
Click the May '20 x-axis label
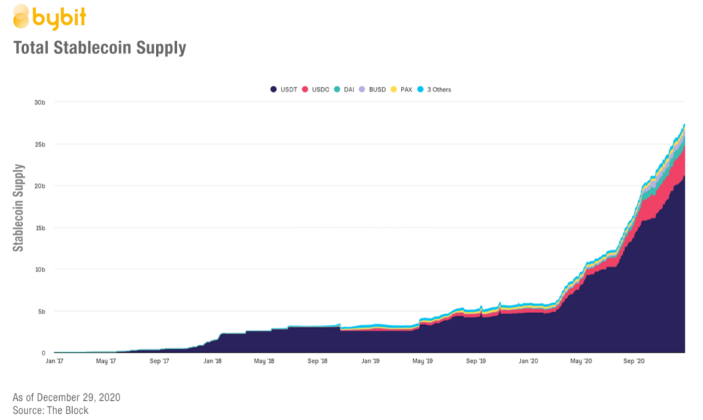click(581, 361)
